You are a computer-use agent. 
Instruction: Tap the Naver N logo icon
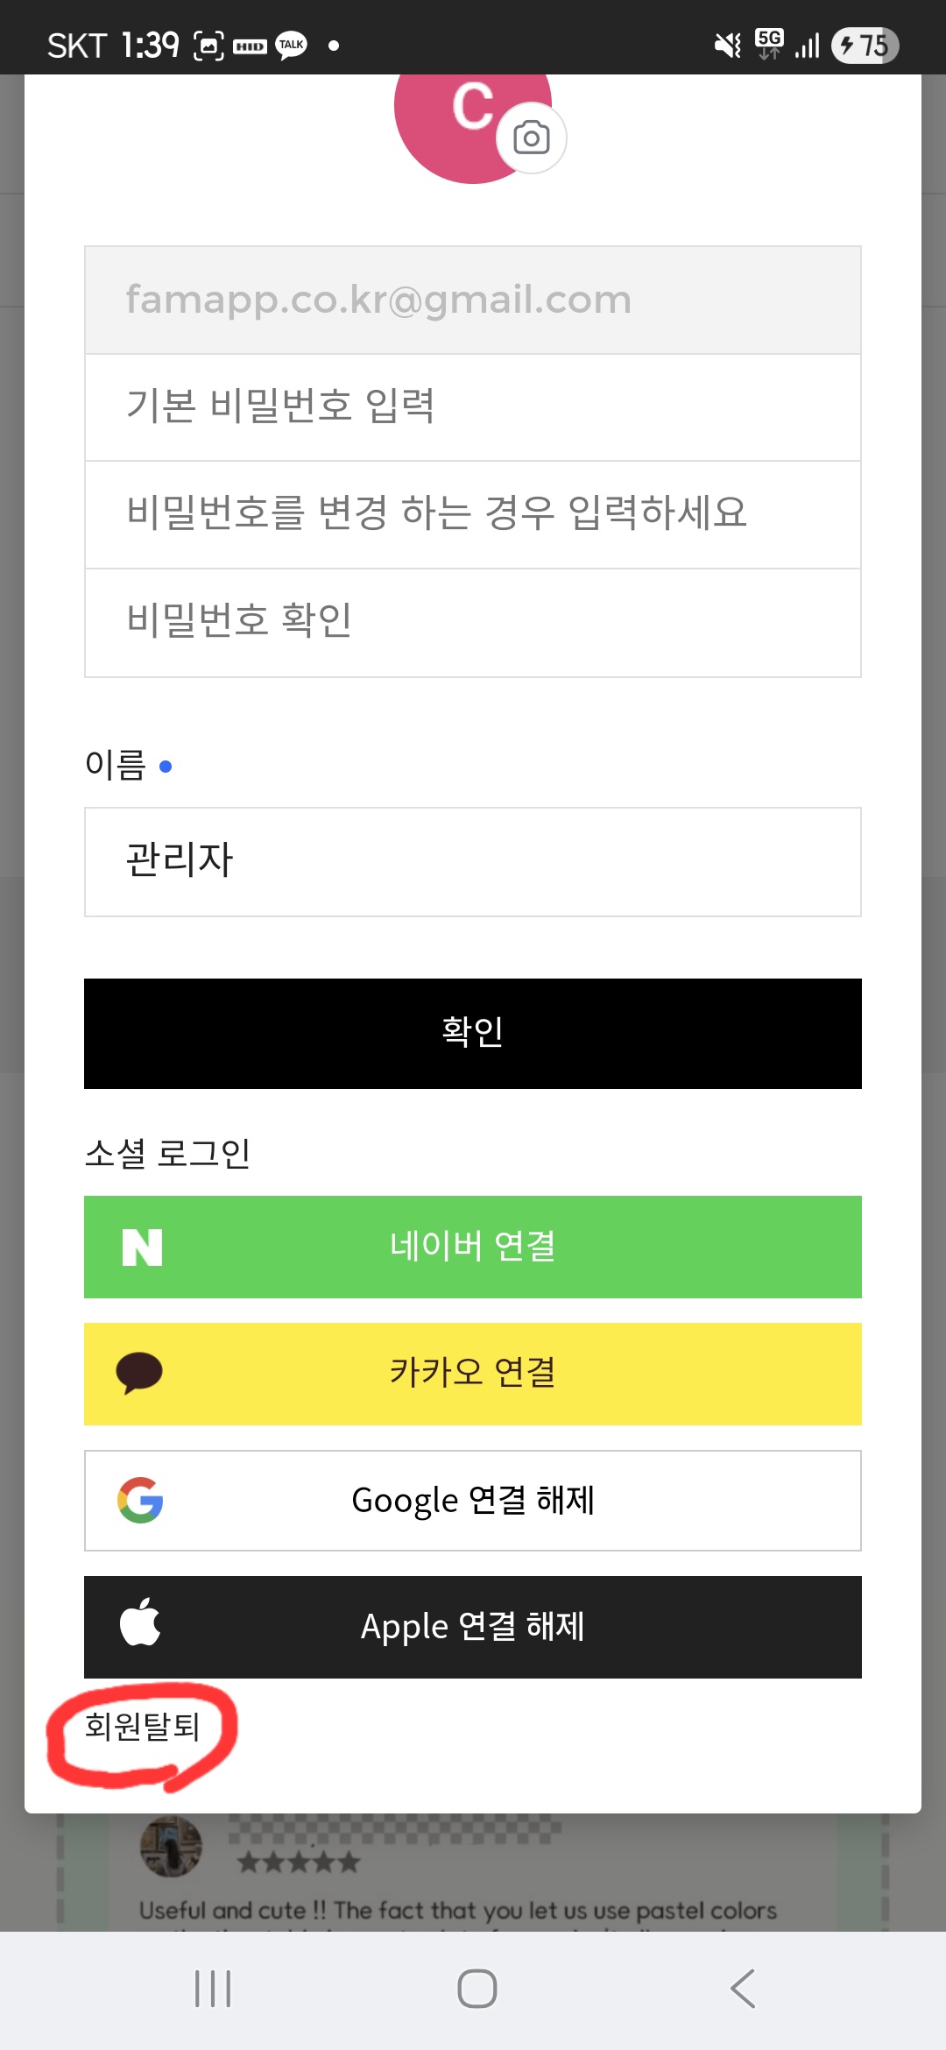tap(142, 1248)
